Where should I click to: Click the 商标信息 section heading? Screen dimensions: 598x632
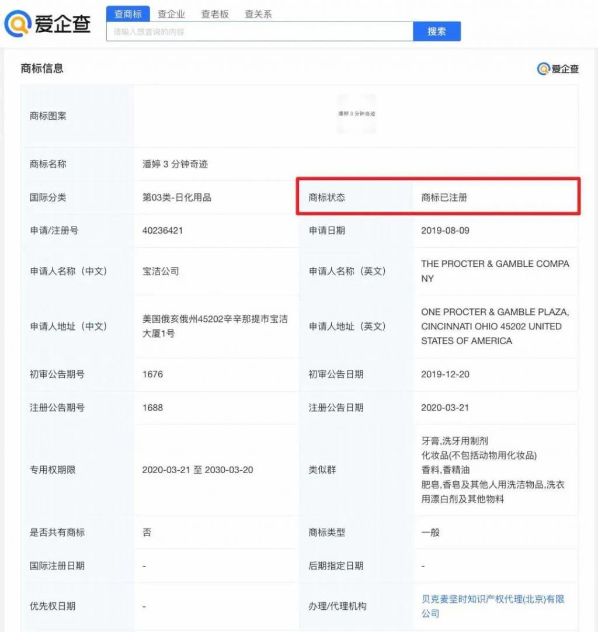pyautogui.click(x=42, y=68)
